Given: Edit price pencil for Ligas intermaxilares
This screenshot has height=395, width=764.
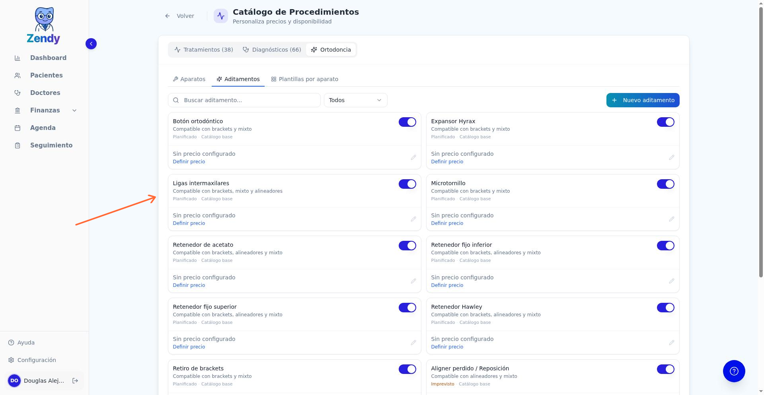Looking at the screenshot, I should (x=413, y=219).
